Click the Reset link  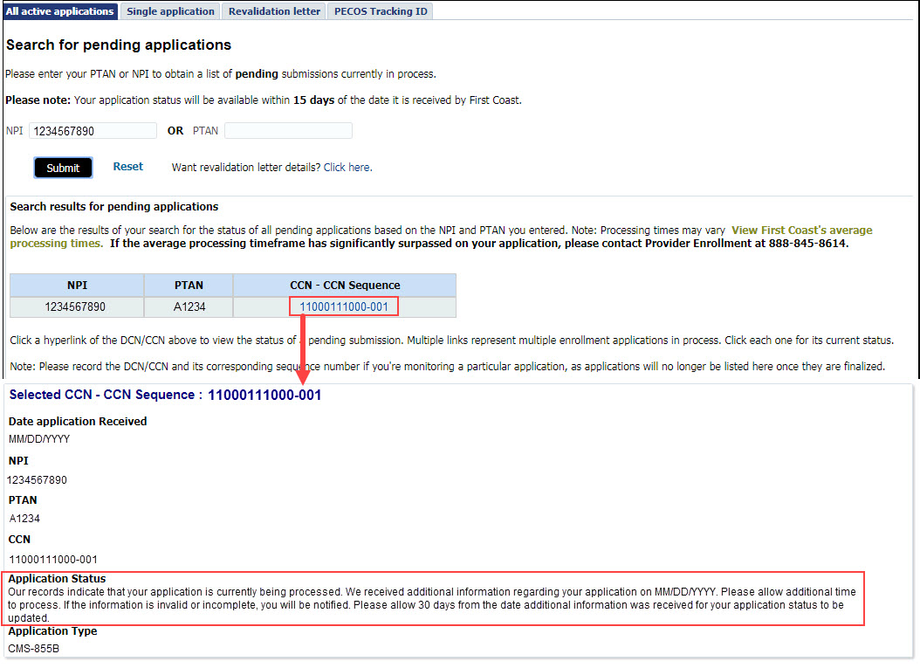[x=127, y=167]
